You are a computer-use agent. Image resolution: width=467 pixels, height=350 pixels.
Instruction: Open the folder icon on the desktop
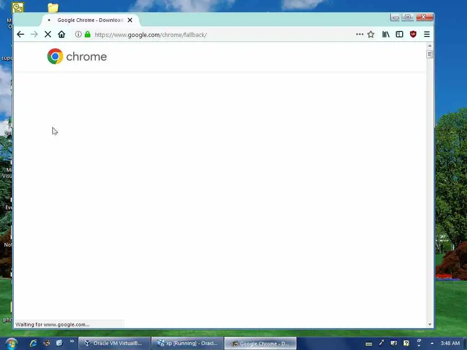[53, 8]
